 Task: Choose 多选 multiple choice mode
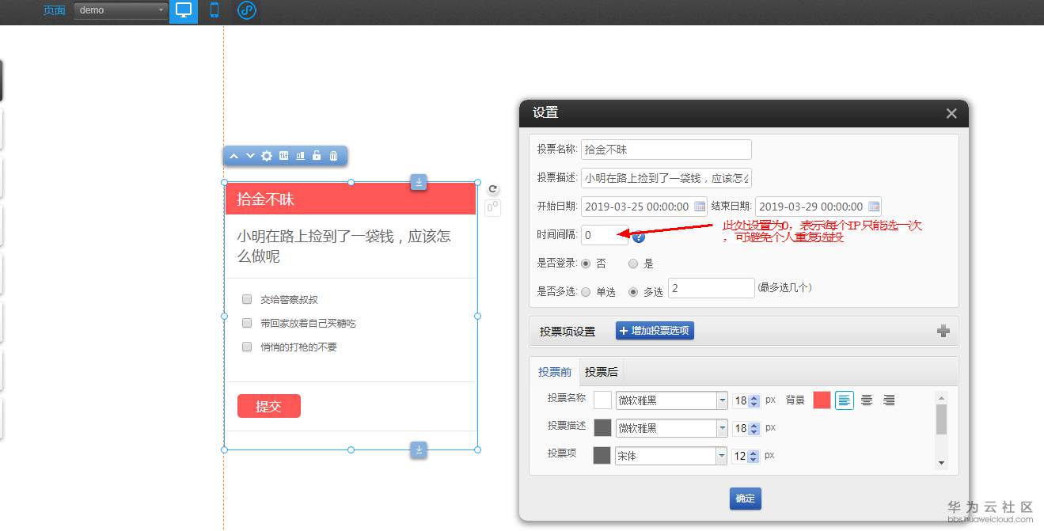click(x=633, y=292)
